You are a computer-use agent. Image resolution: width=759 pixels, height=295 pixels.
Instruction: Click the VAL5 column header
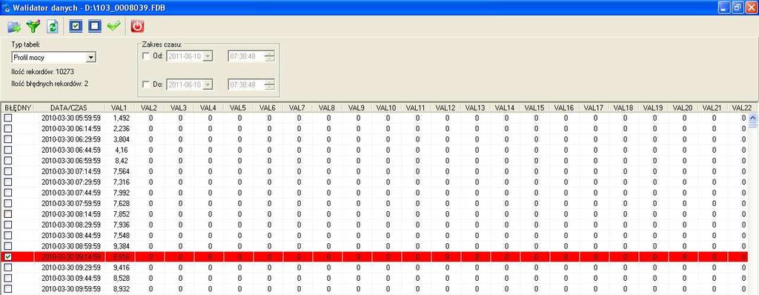[239, 107]
